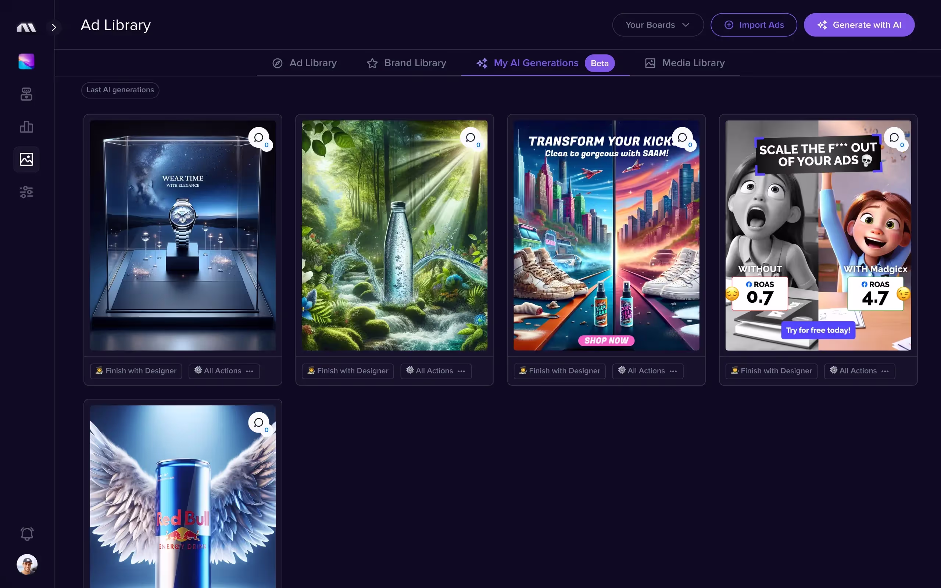This screenshot has height=588, width=941.
Task: Open All Actions menu for the water bottle ad
Action: pyautogui.click(x=436, y=371)
